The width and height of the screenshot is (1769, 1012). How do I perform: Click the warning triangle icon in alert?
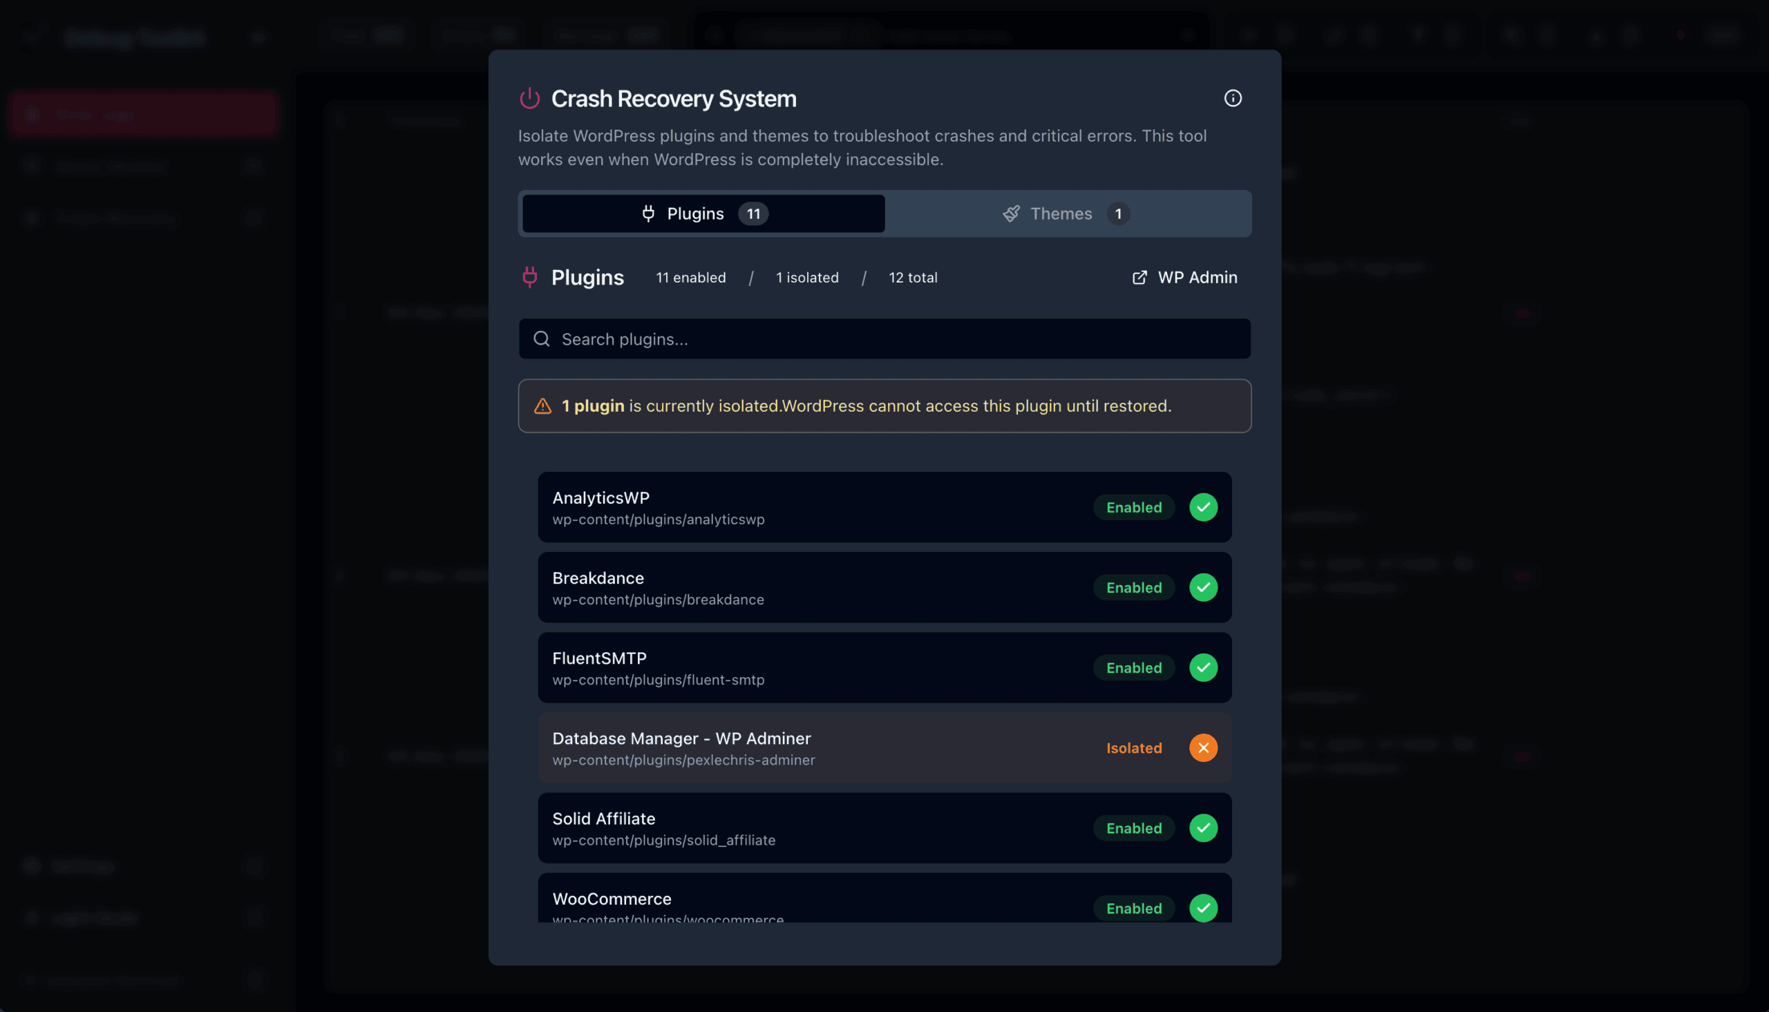[x=543, y=407]
